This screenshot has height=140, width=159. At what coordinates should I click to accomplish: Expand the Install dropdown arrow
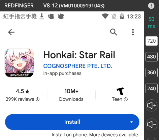[132, 122]
